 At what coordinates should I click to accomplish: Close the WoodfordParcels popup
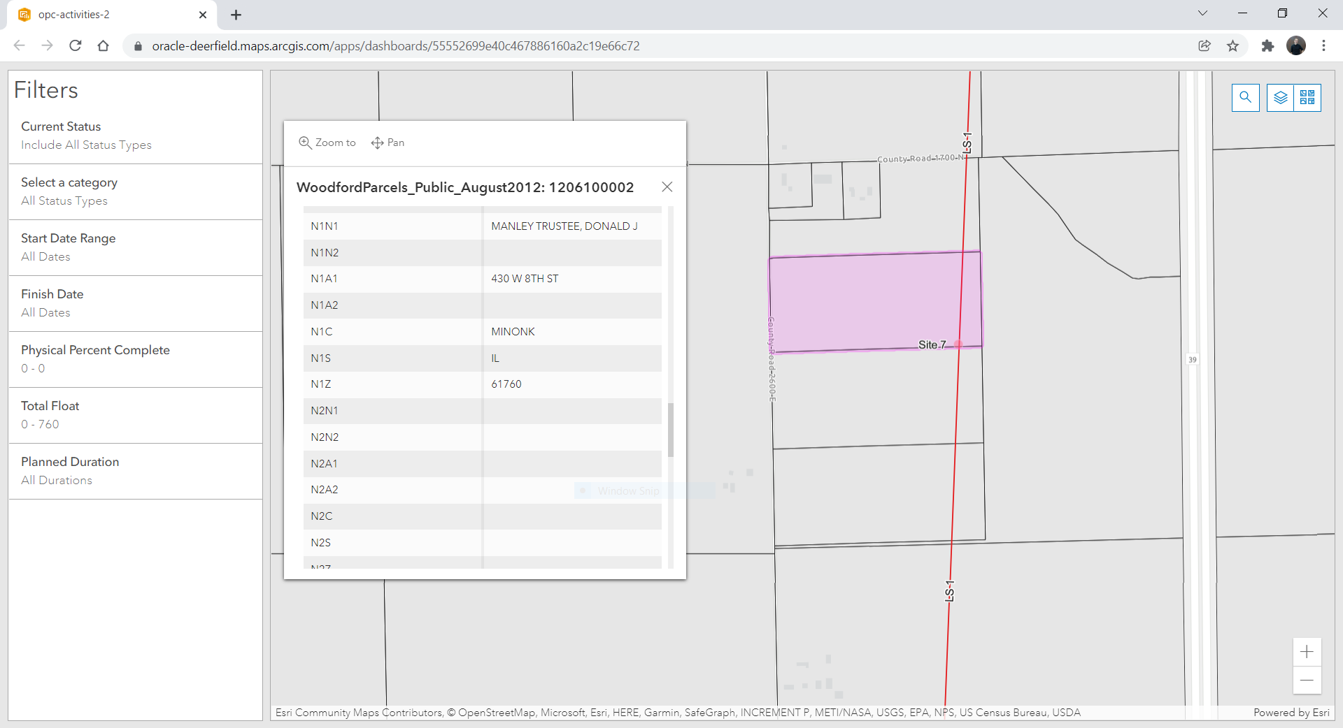[667, 187]
